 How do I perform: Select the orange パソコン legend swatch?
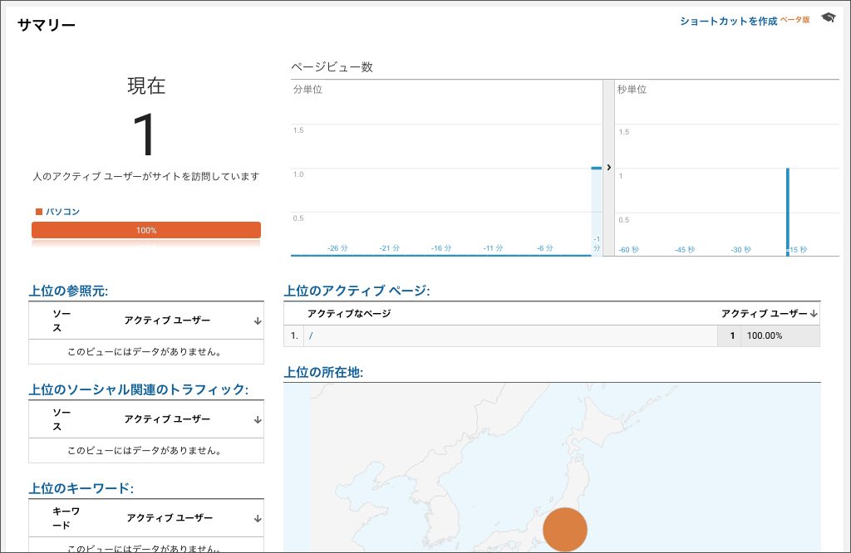[39, 212]
